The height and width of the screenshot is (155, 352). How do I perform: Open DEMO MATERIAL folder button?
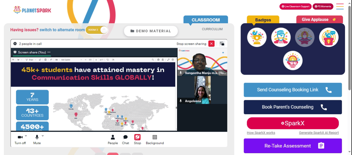click(x=151, y=31)
